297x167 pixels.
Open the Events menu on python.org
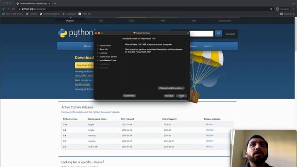[x=207, y=46]
